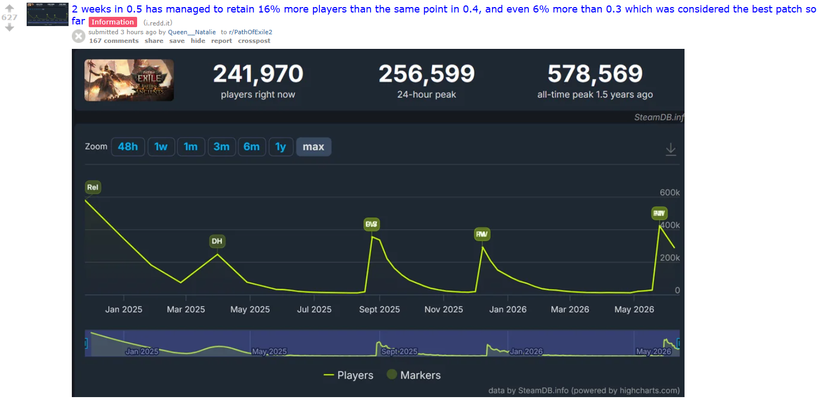Click the 600k y-axis label
Image resolution: width=826 pixels, height=402 pixels.
point(670,193)
